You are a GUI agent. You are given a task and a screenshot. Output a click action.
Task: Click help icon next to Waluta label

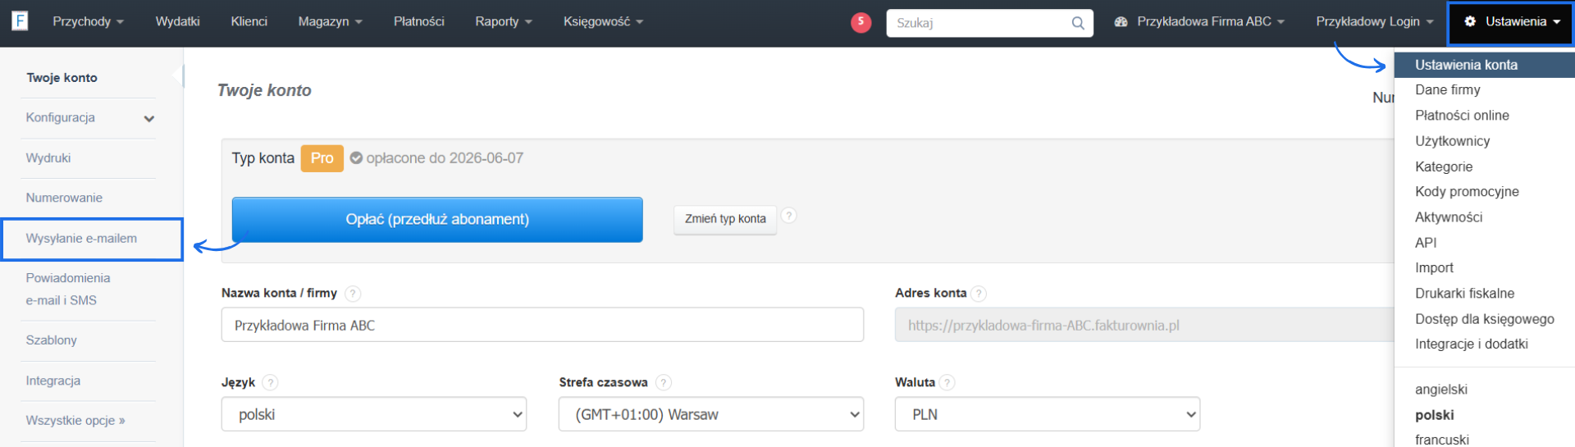click(947, 383)
